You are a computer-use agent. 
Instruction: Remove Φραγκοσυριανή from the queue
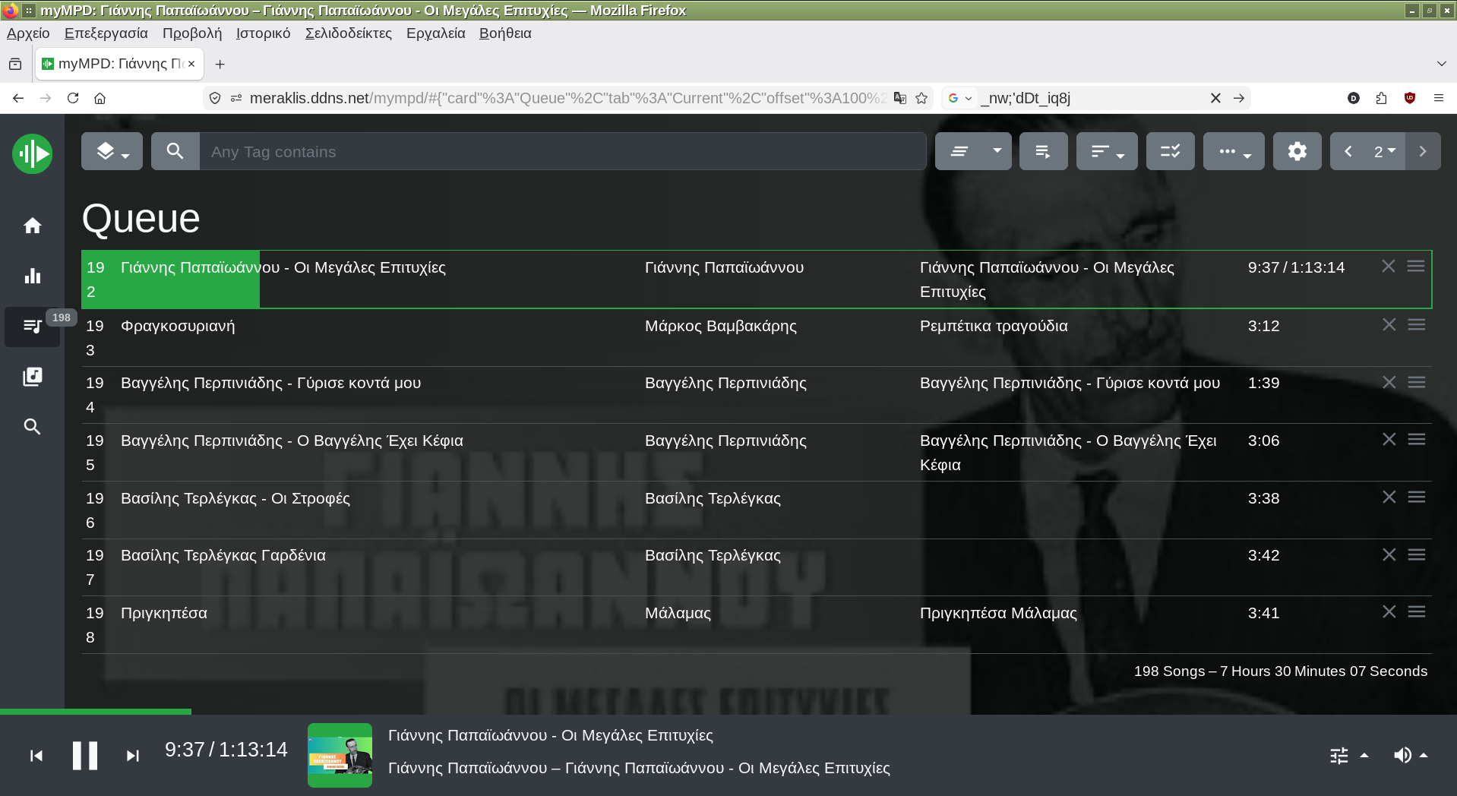[1389, 325]
